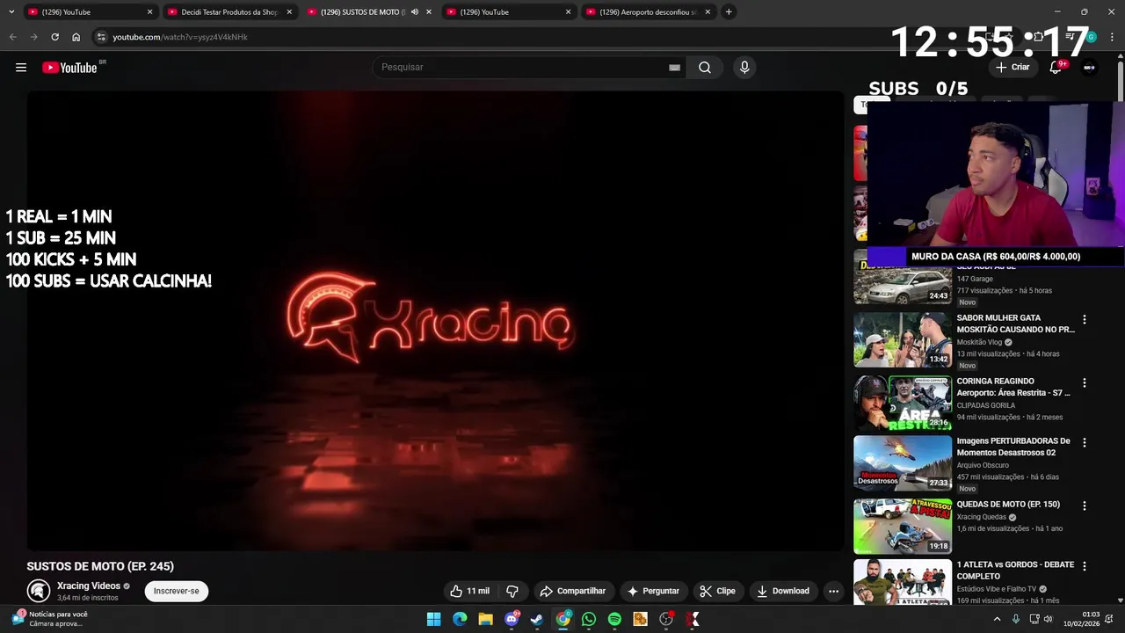Open the CORINGA REAGINDO Aeroporto thumbnail
This screenshot has width=1125, height=633.
click(x=903, y=403)
